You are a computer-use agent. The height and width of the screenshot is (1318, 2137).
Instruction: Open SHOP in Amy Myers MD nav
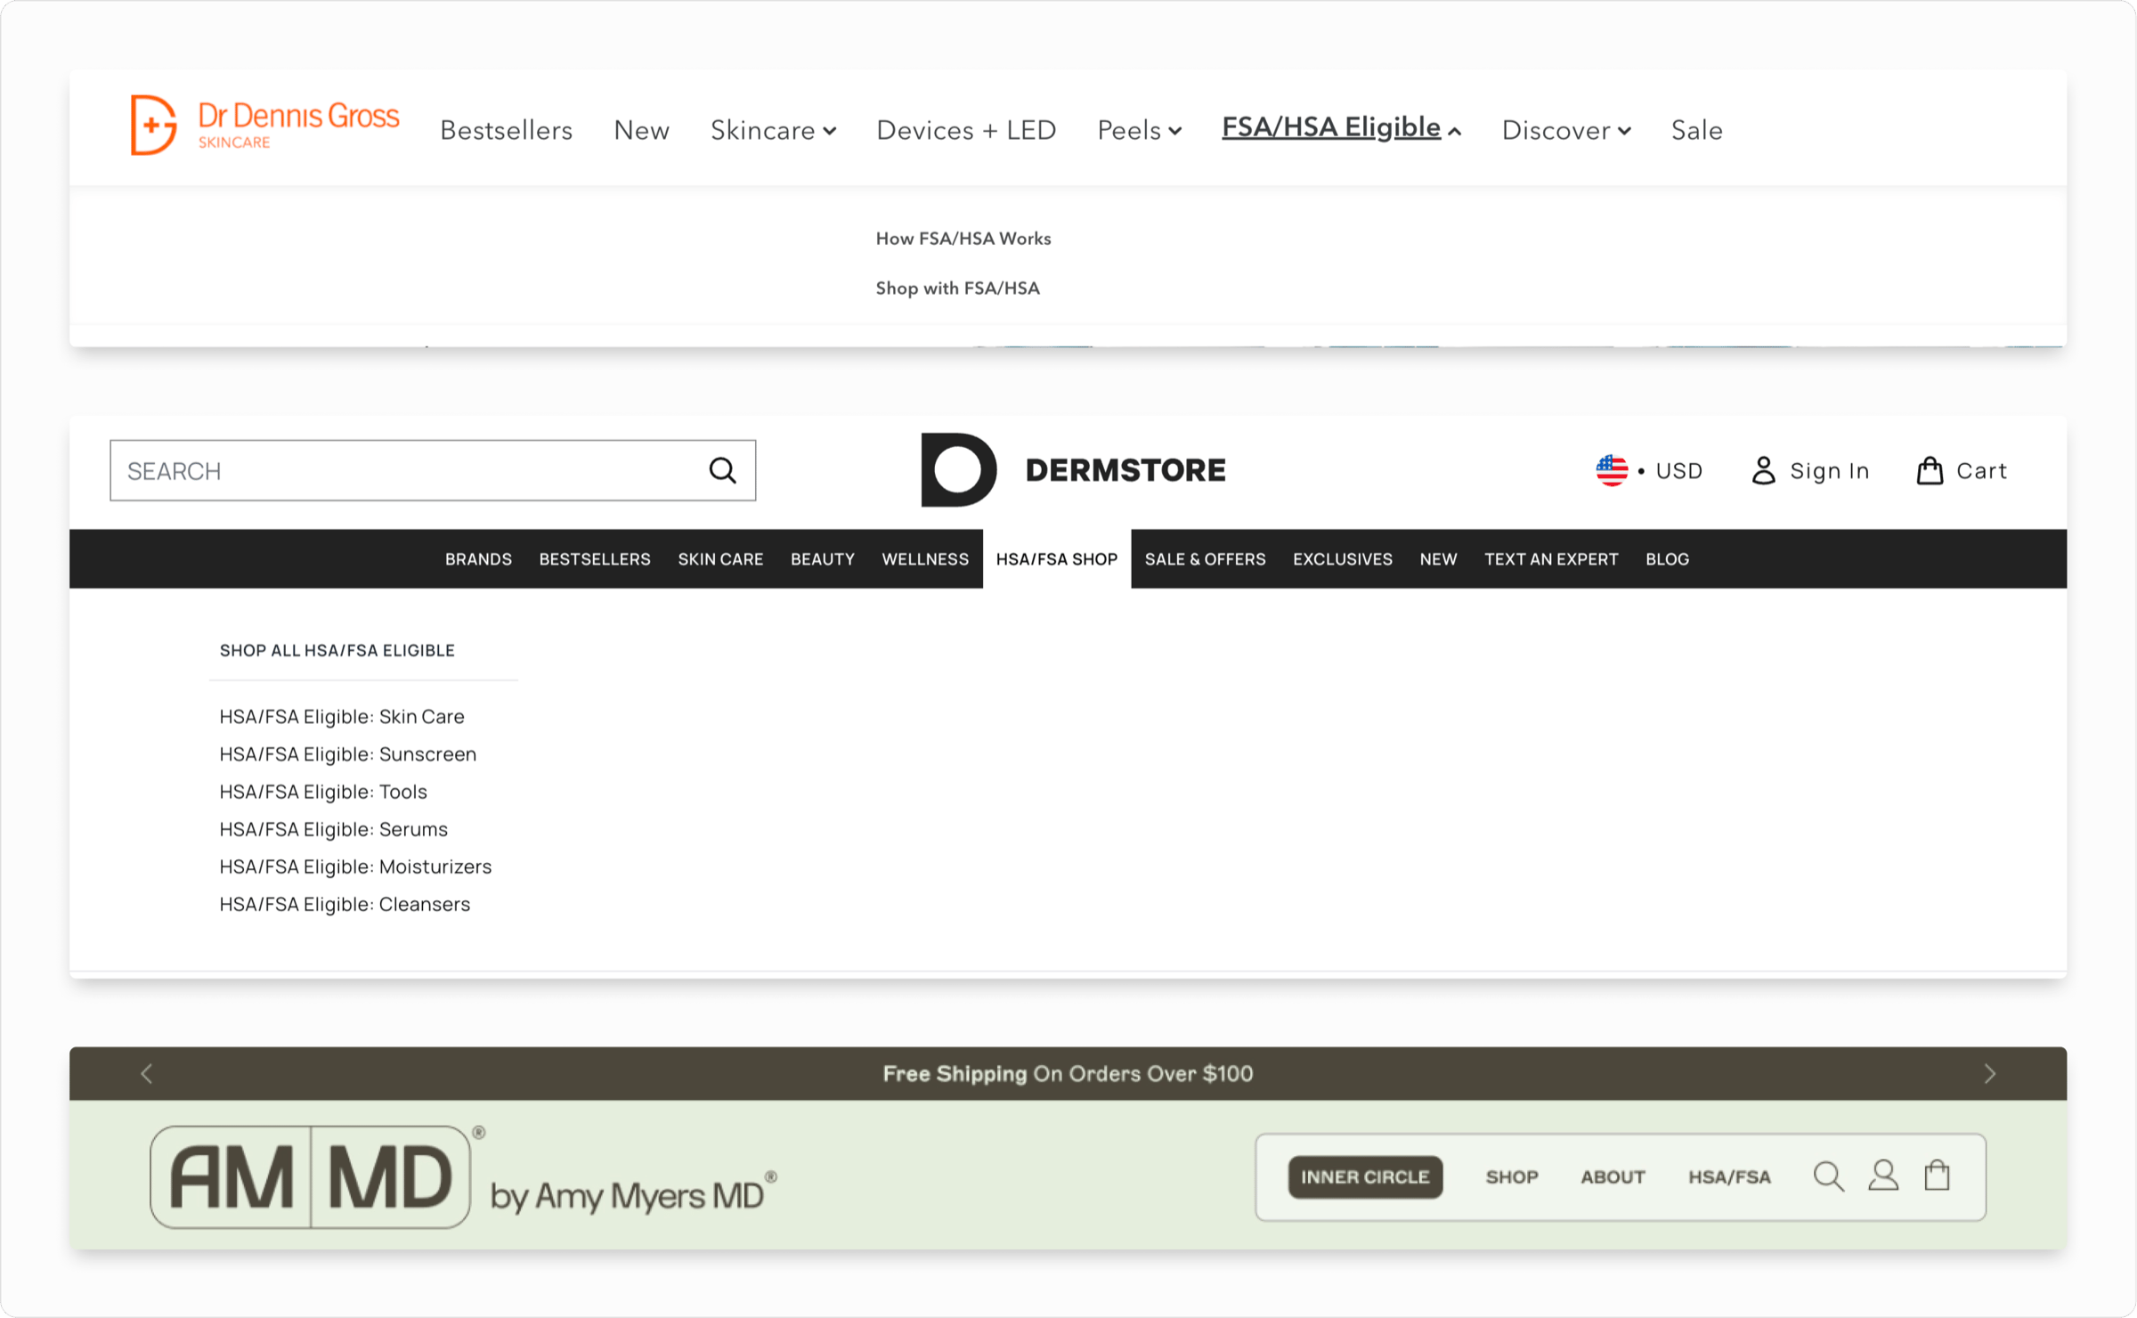1512,1176
